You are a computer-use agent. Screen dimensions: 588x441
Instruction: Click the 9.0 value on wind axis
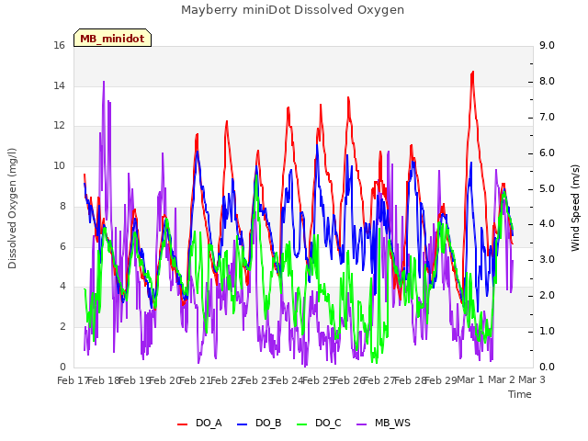pyautogui.click(x=547, y=46)
